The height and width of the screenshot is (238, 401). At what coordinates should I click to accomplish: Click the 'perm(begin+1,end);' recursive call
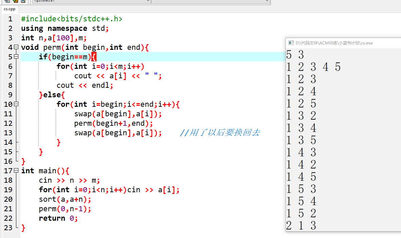(114, 123)
